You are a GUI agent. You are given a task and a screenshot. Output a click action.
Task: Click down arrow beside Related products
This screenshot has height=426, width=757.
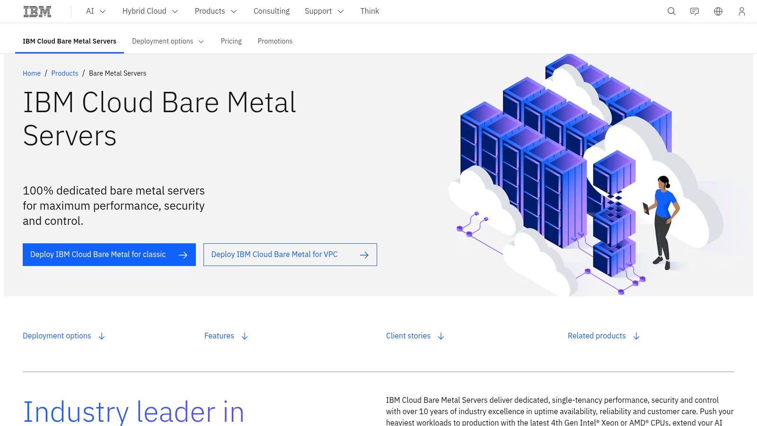(x=636, y=336)
